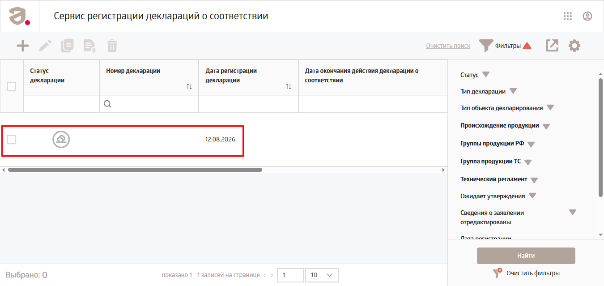This screenshot has height=286, width=604.
Task: Toggle the select-all checkbox in table header
Action: (x=12, y=86)
